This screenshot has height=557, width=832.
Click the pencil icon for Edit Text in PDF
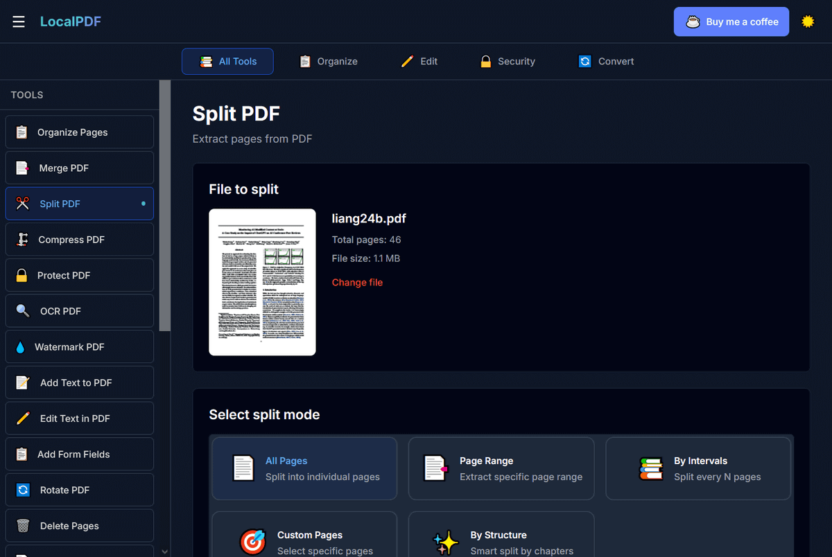tap(23, 418)
